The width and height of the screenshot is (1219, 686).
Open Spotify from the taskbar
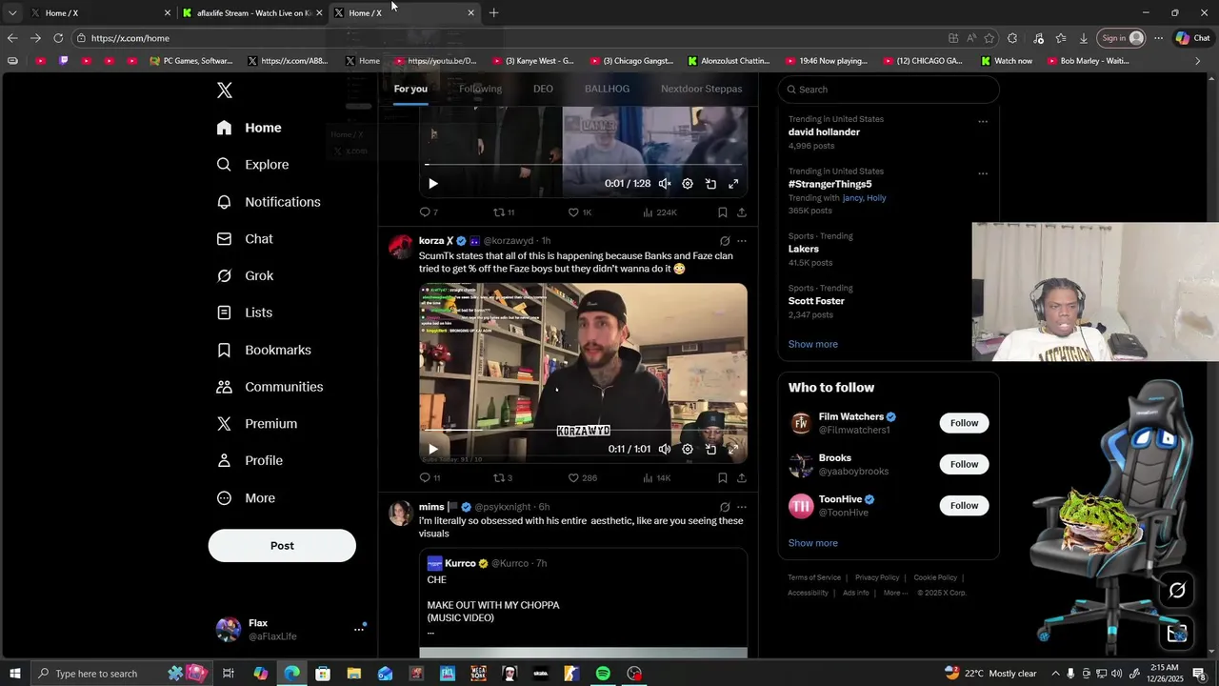pos(603,674)
